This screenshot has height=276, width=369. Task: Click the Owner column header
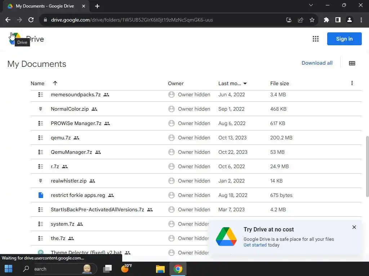(x=175, y=83)
